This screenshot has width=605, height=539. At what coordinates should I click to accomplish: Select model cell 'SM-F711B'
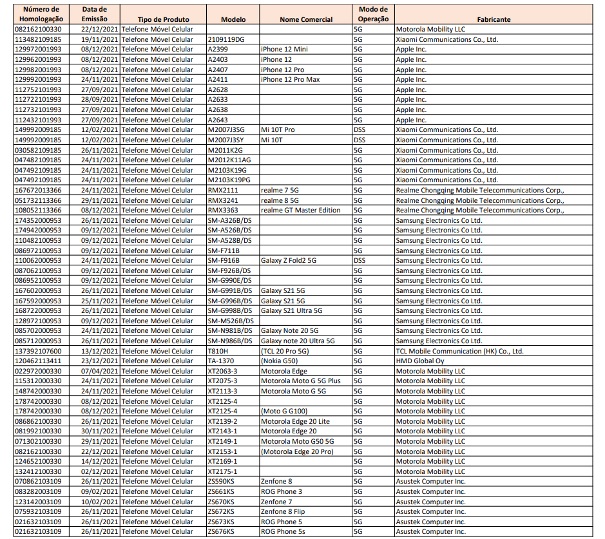pyautogui.click(x=233, y=251)
